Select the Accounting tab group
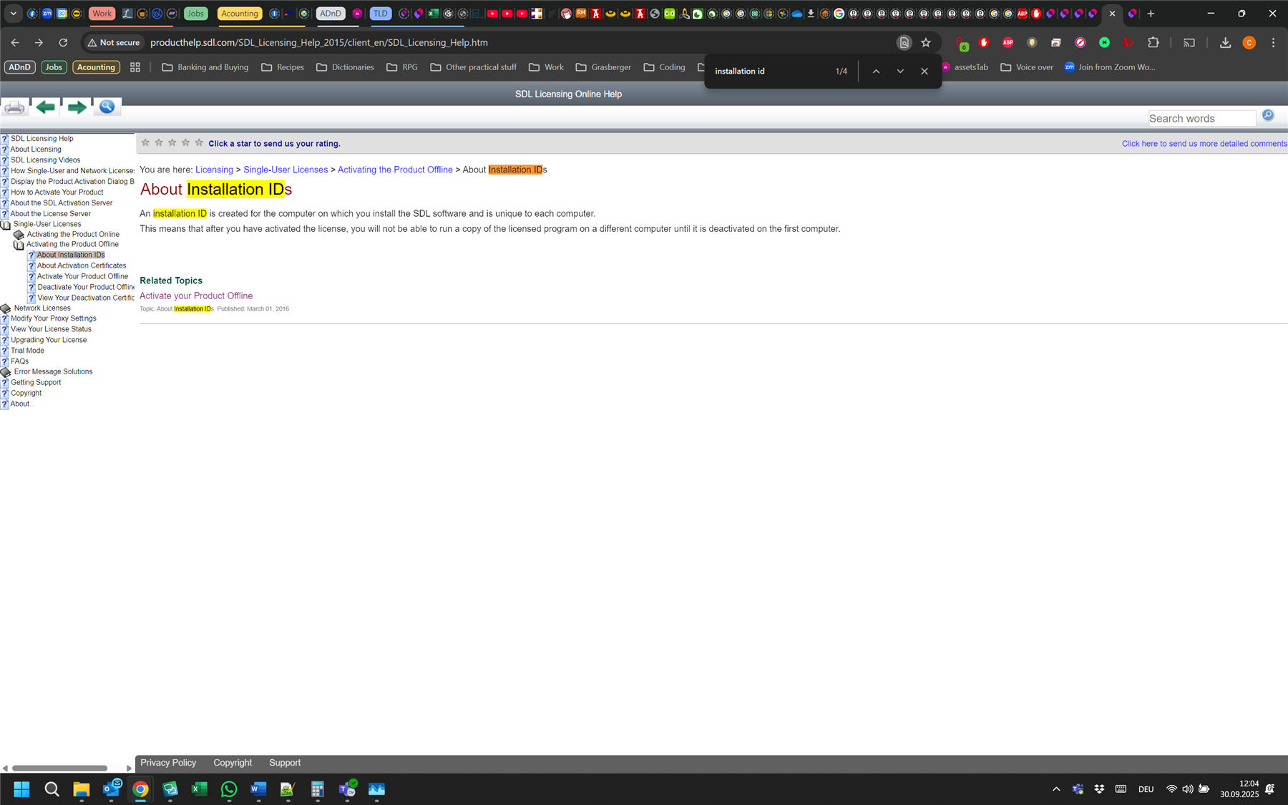 pos(239,13)
